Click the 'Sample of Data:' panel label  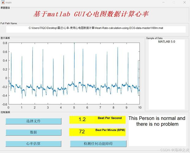pyautogui.click(x=154, y=38)
